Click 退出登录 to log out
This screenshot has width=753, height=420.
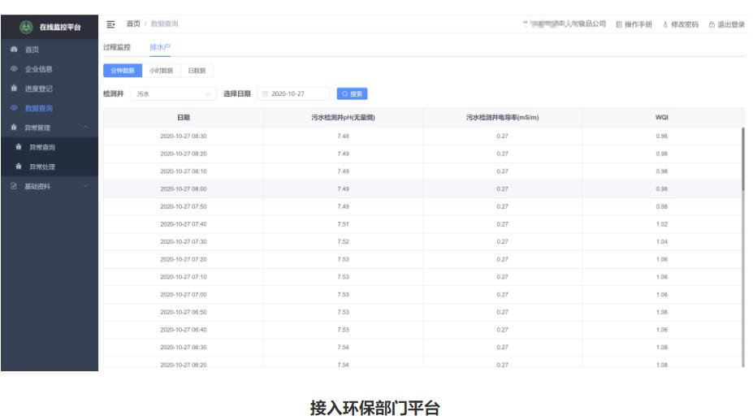pos(726,24)
